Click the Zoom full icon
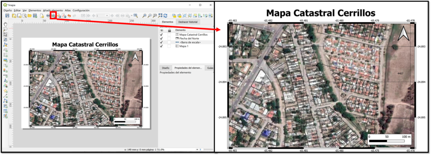 160,15
